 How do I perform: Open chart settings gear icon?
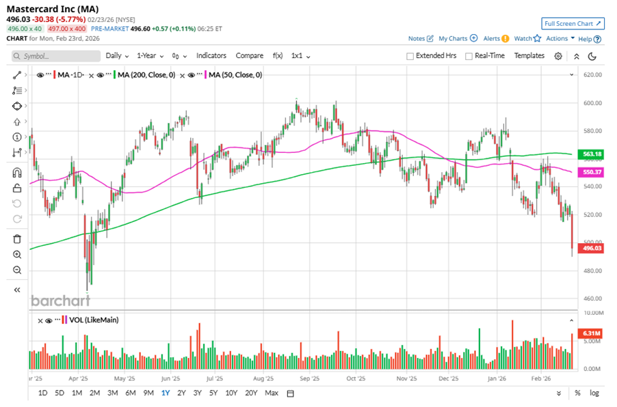tap(558, 56)
